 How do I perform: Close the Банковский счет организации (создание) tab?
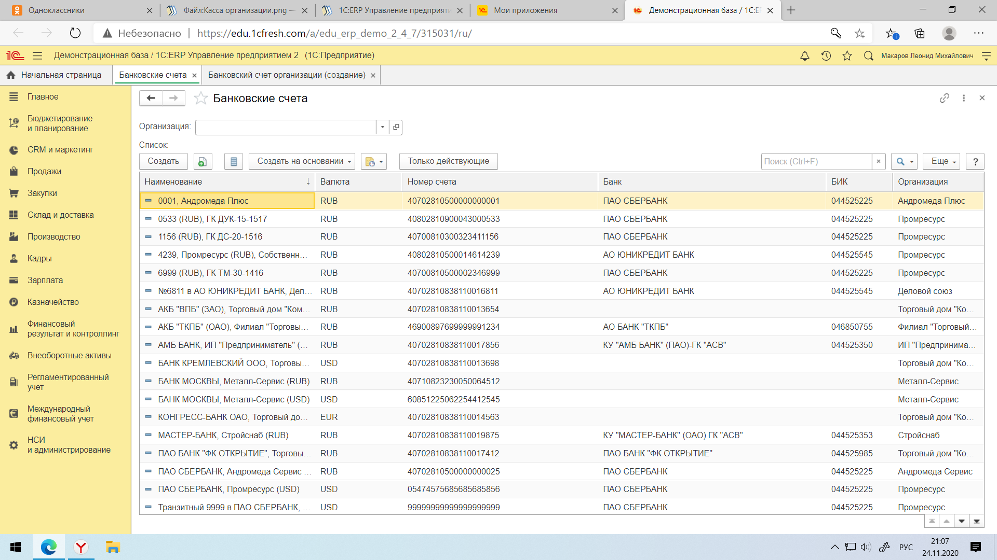[x=373, y=76]
